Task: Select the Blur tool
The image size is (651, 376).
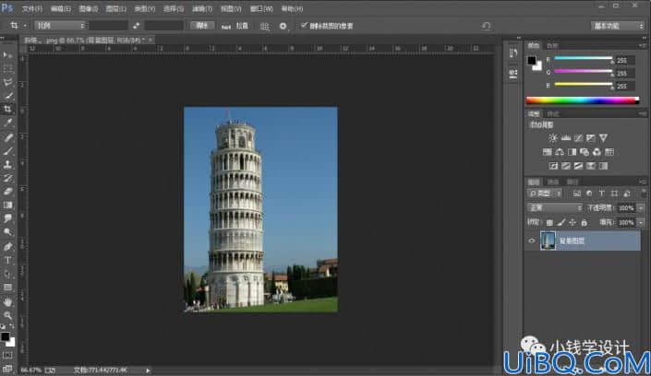Action: tap(7, 218)
